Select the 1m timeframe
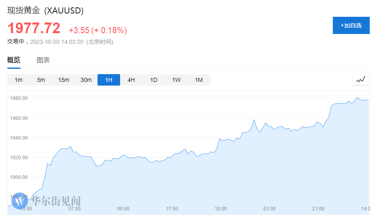Viewport: 373px width, 217px height. tap(18, 80)
